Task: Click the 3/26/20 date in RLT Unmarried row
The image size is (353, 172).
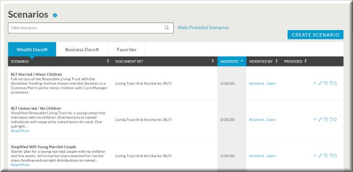Action: coord(228,120)
